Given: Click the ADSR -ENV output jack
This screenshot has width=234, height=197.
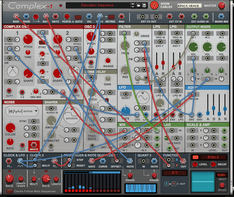Looking at the screenshot, I should [x=199, y=115].
